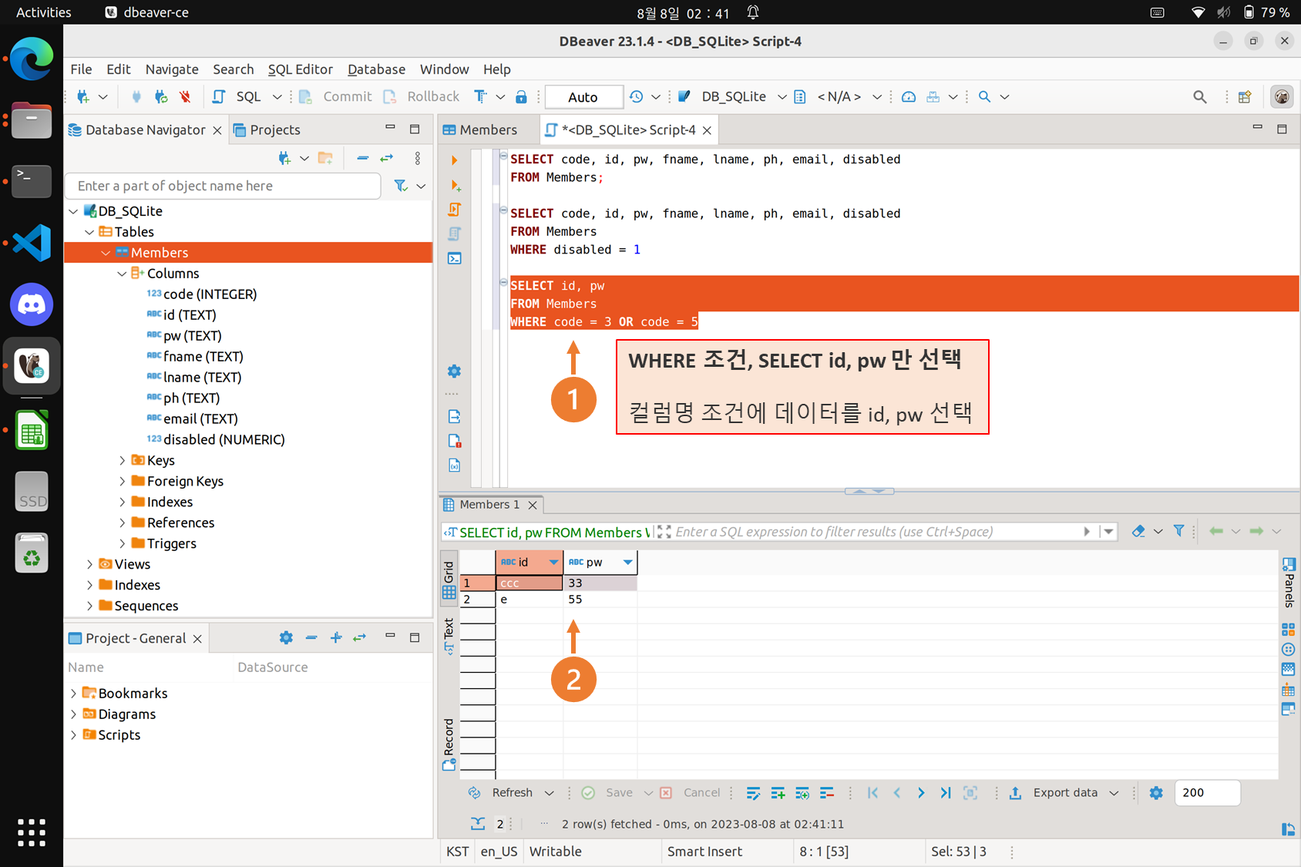Open Microsoft Edge from the dock

coord(32,59)
